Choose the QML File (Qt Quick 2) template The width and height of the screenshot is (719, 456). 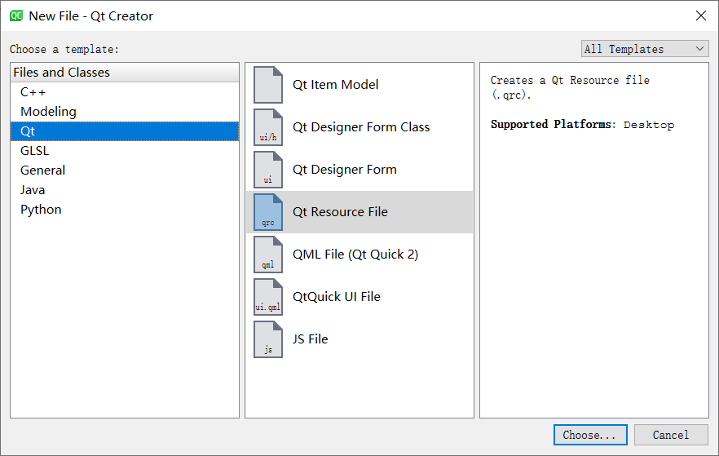click(359, 255)
